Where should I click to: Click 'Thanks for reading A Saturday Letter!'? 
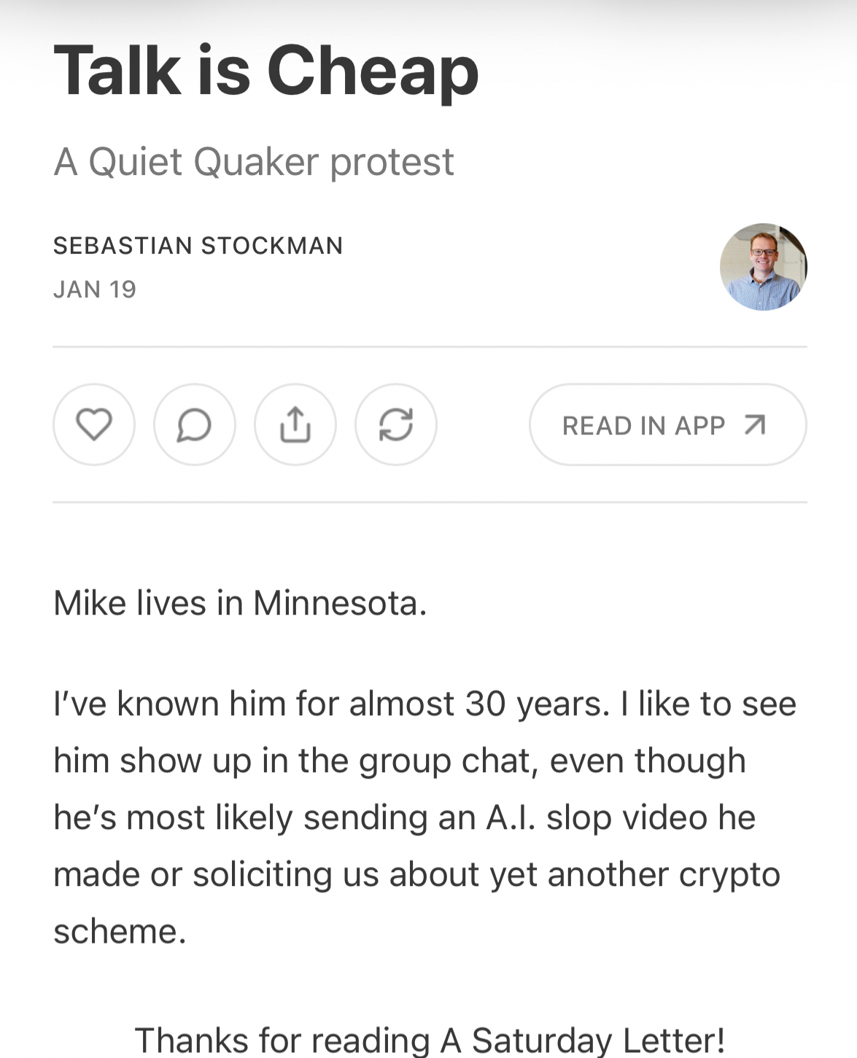429,1040
